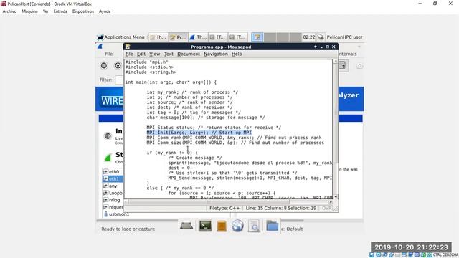Switch to the first '[h...' taskbar window

[x=158, y=37]
